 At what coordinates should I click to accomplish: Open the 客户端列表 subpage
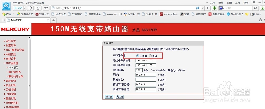pyautogui.click(x=15, y=72)
